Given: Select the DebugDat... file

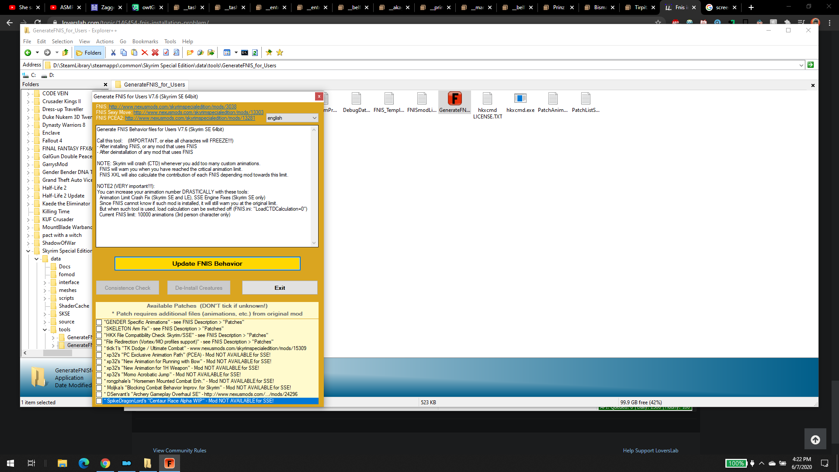Looking at the screenshot, I should click(x=356, y=103).
